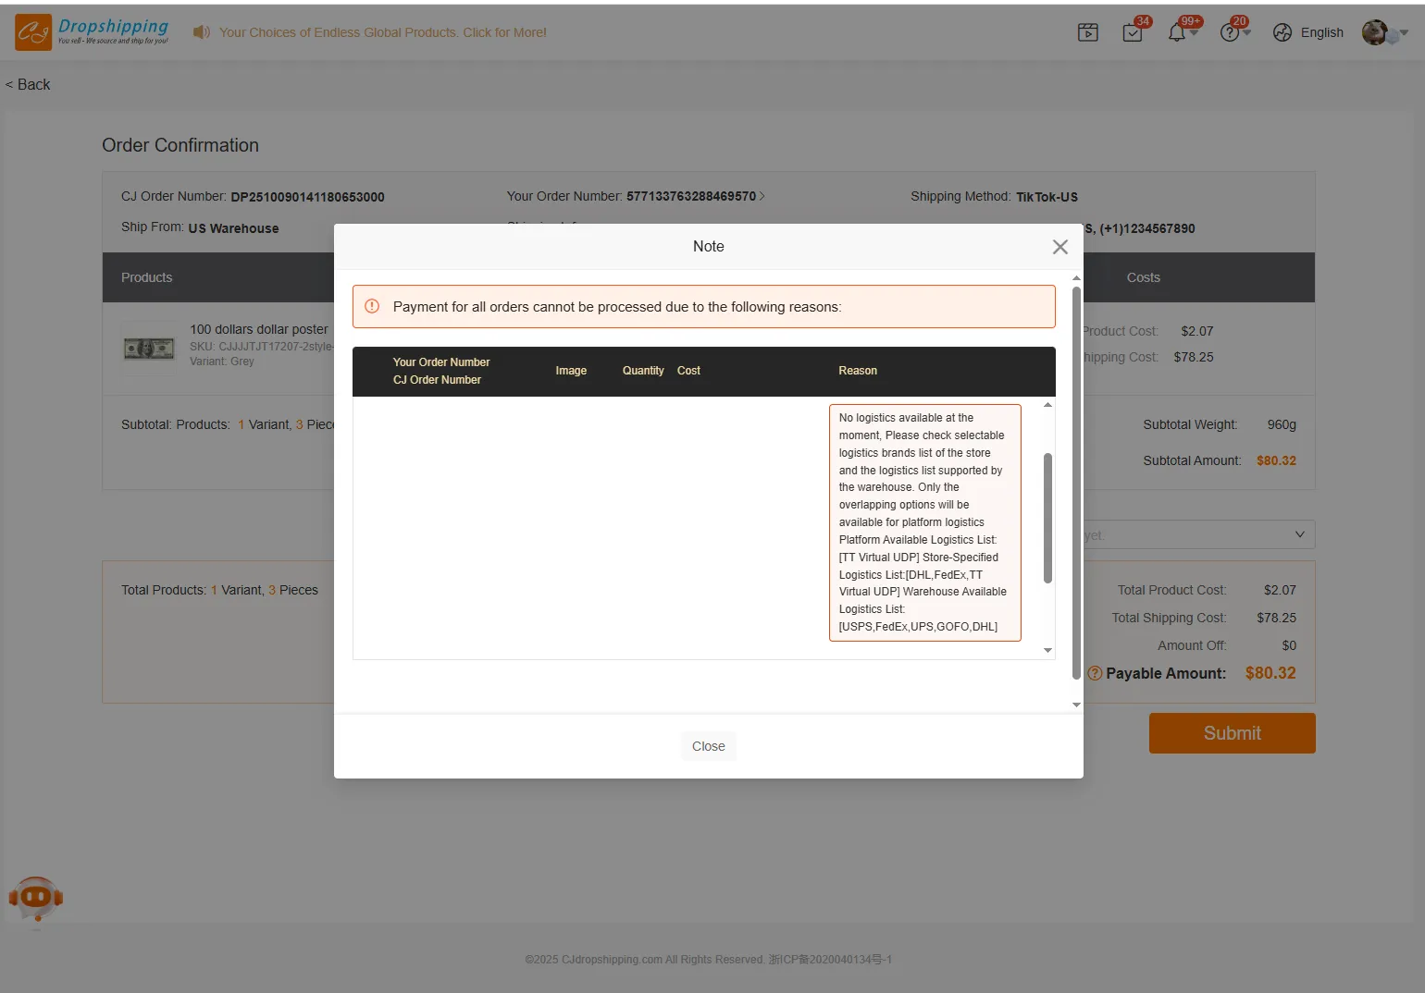Close the Note dialog with X

[1060, 247]
